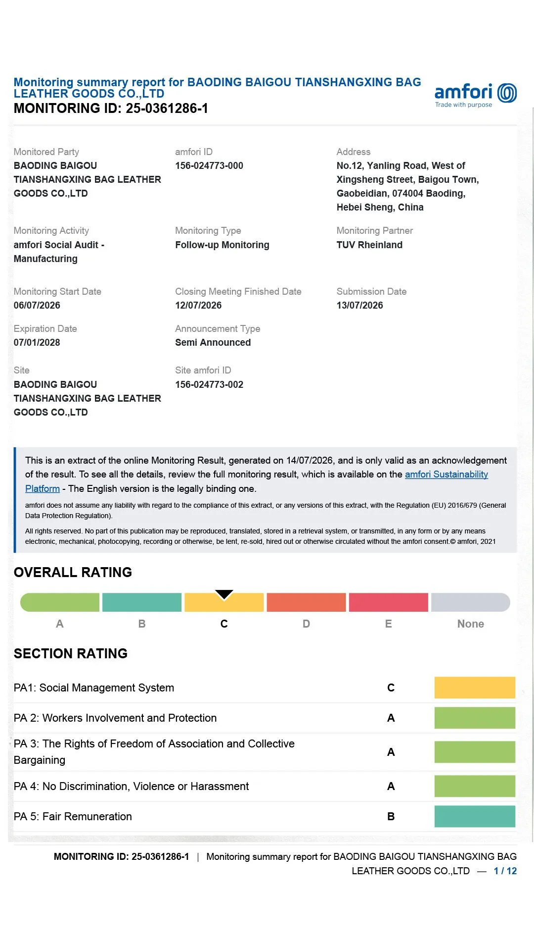The height and width of the screenshot is (951, 534).
Task: Click the teal B overall rating segment
Action: (142, 602)
